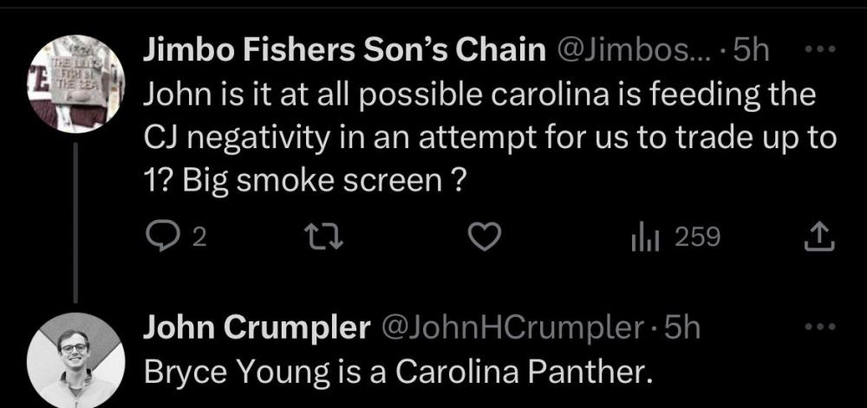Retweet the smoke screen question tweet
This screenshot has width=867, height=408.
[x=327, y=236]
